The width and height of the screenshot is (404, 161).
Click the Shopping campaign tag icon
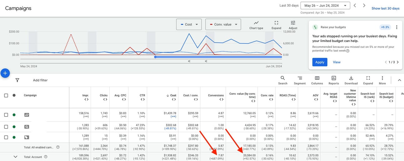click(x=27, y=137)
